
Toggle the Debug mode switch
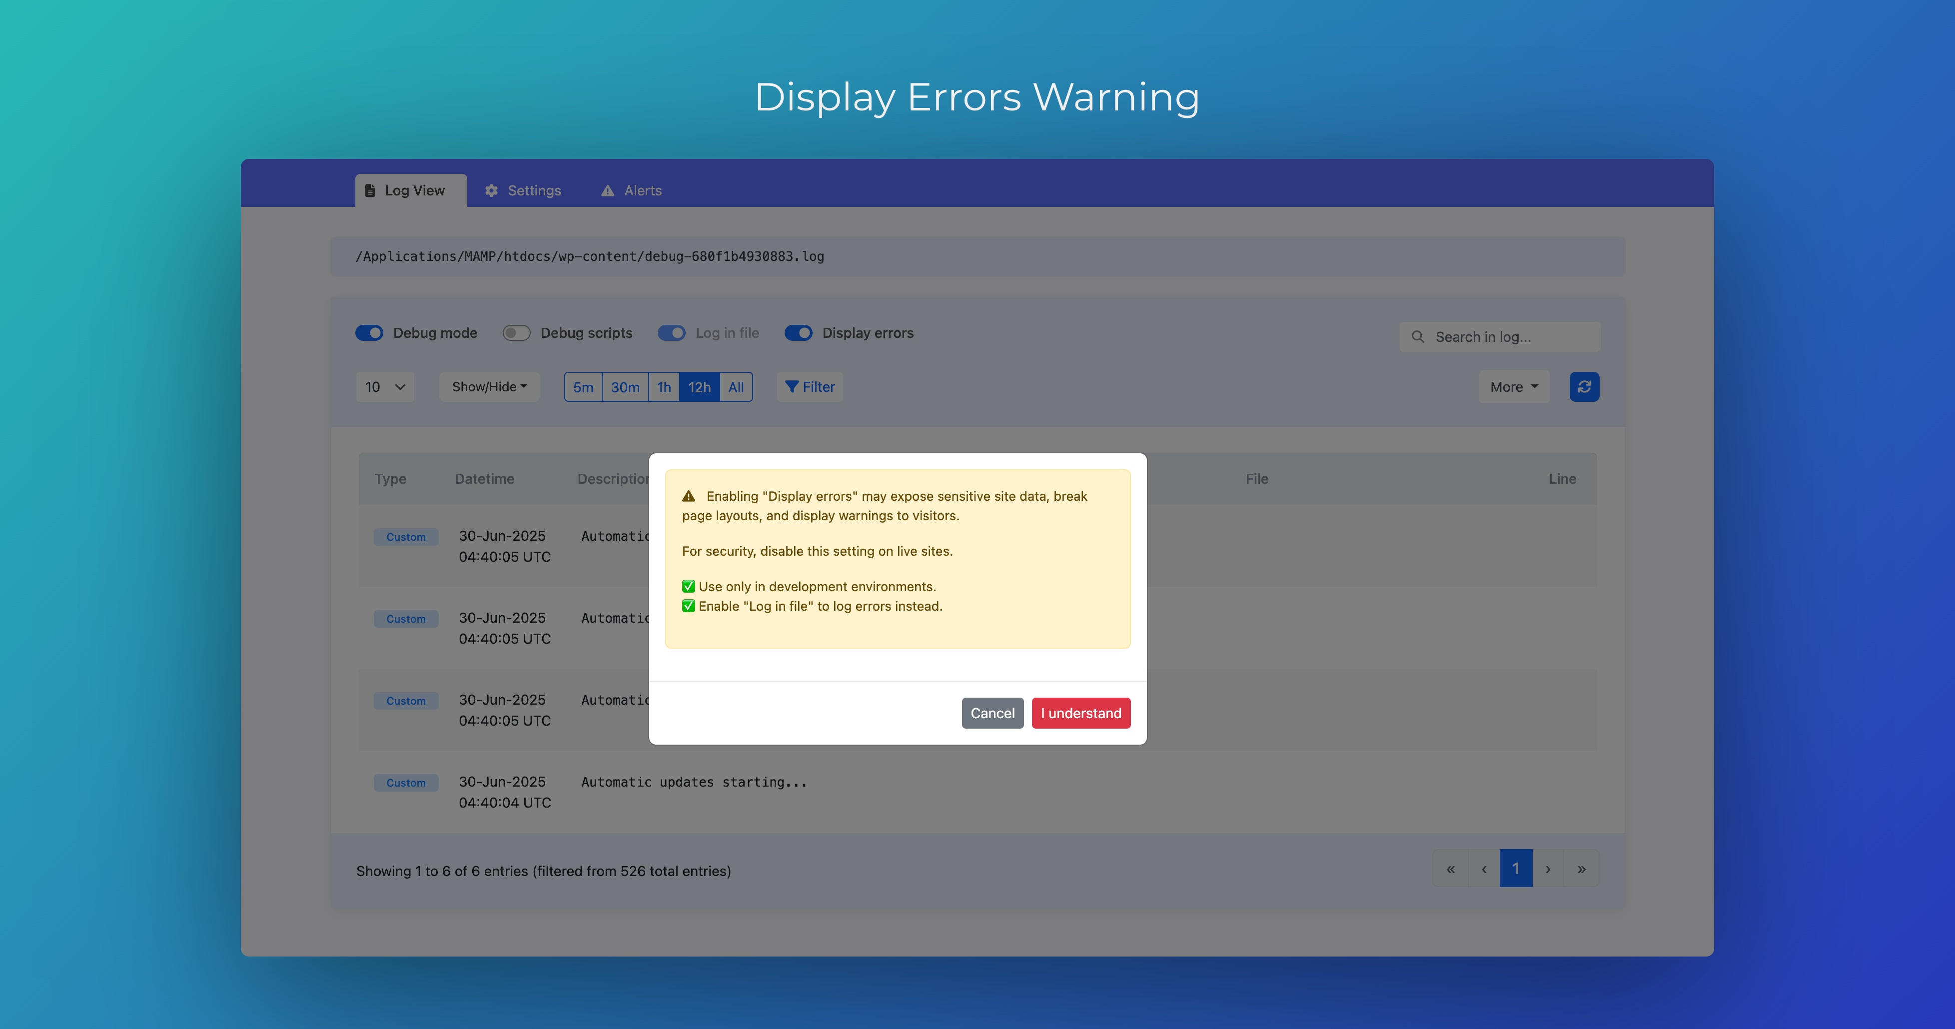click(370, 333)
